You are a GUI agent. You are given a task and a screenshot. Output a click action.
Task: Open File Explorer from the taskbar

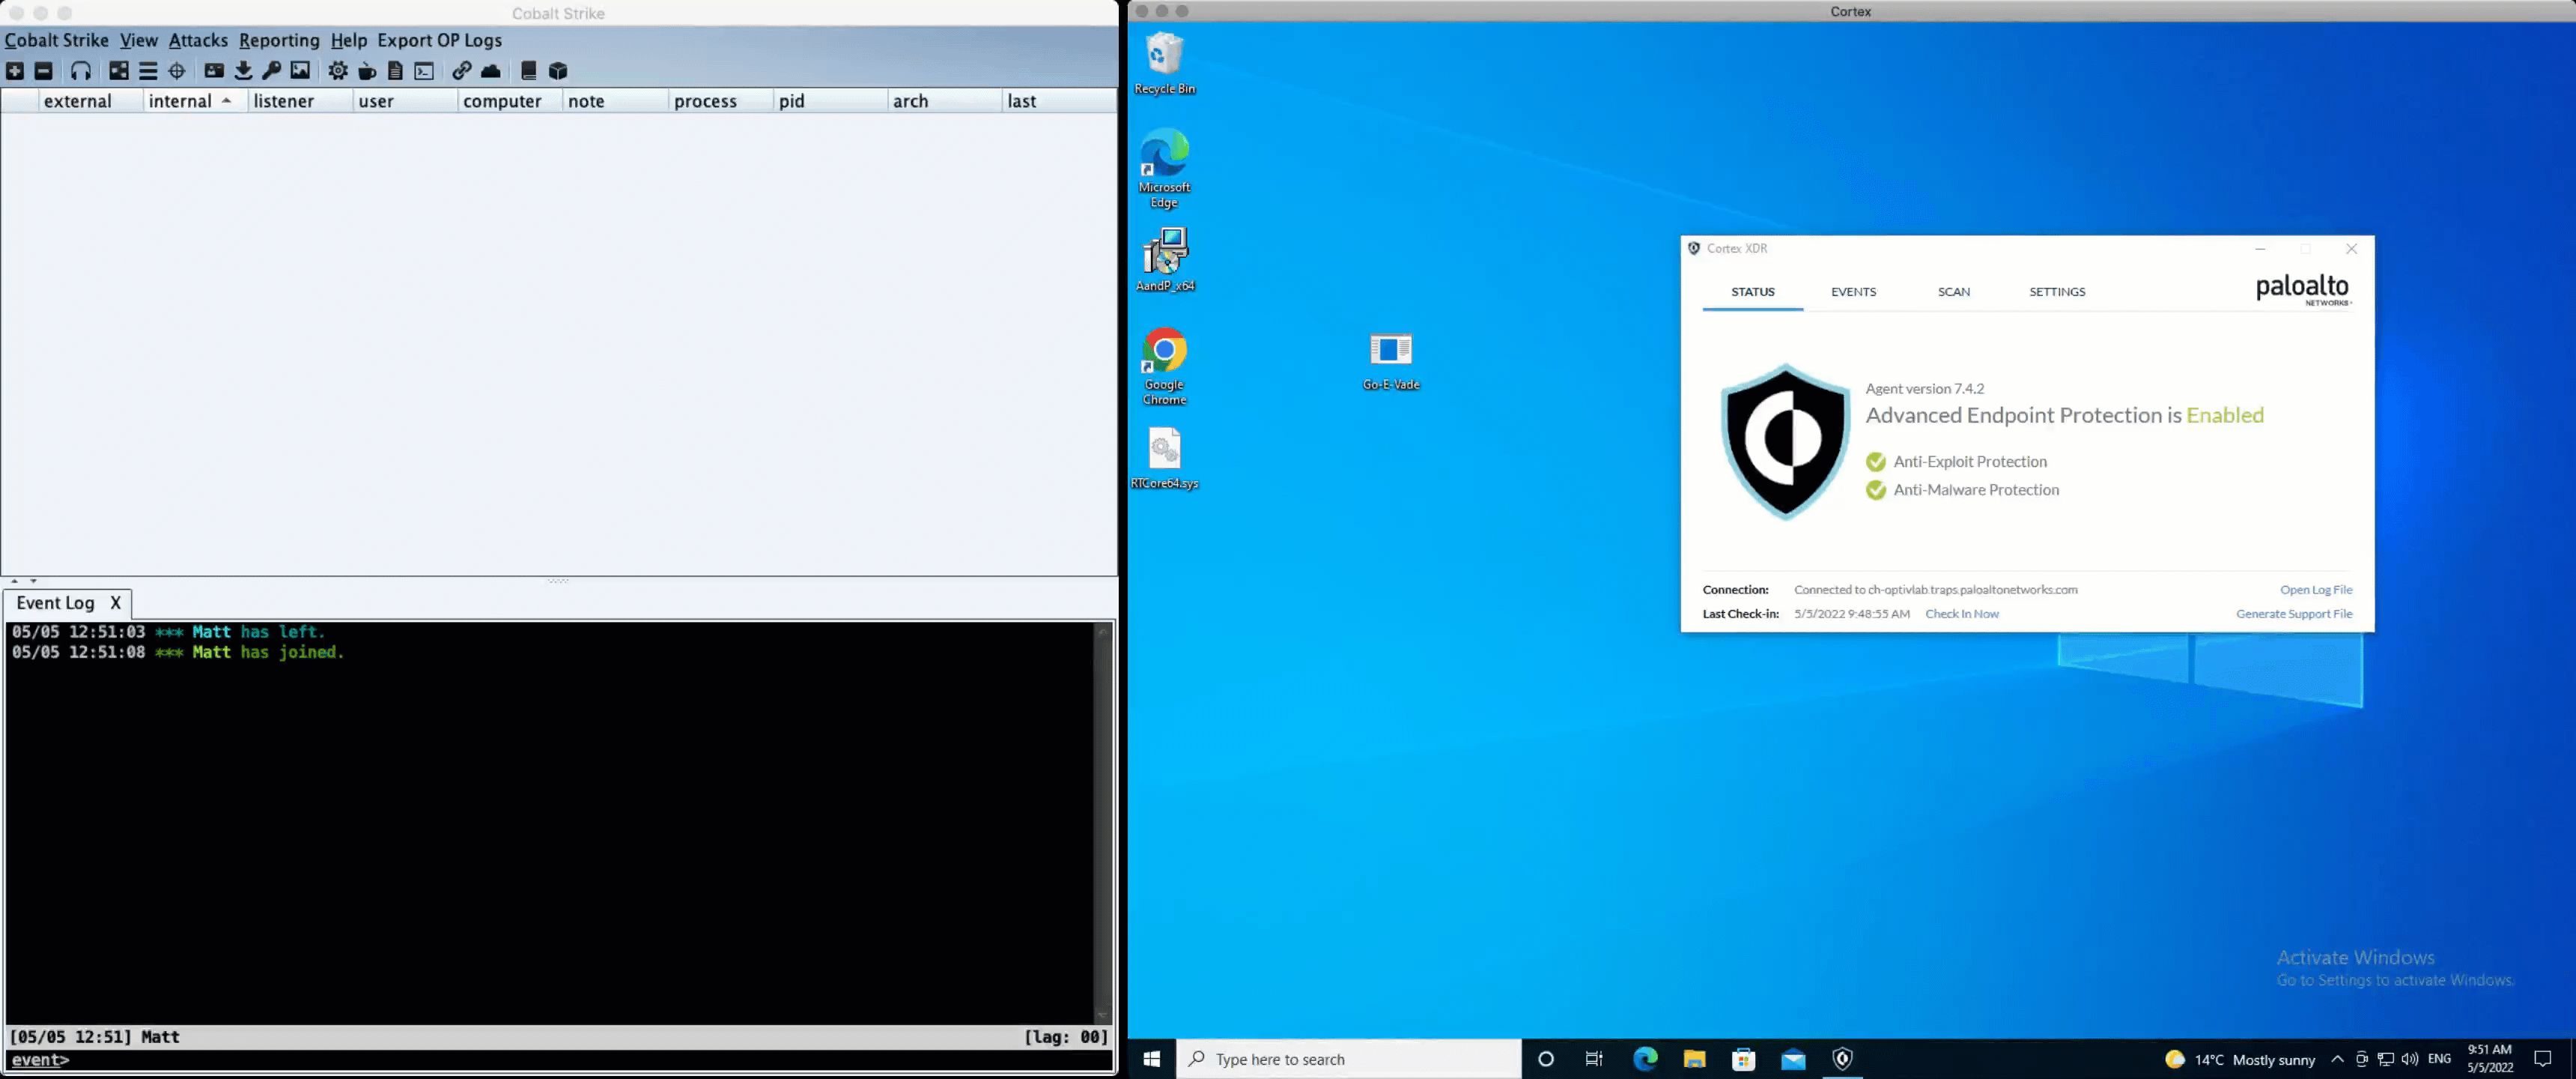[1694, 1059]
